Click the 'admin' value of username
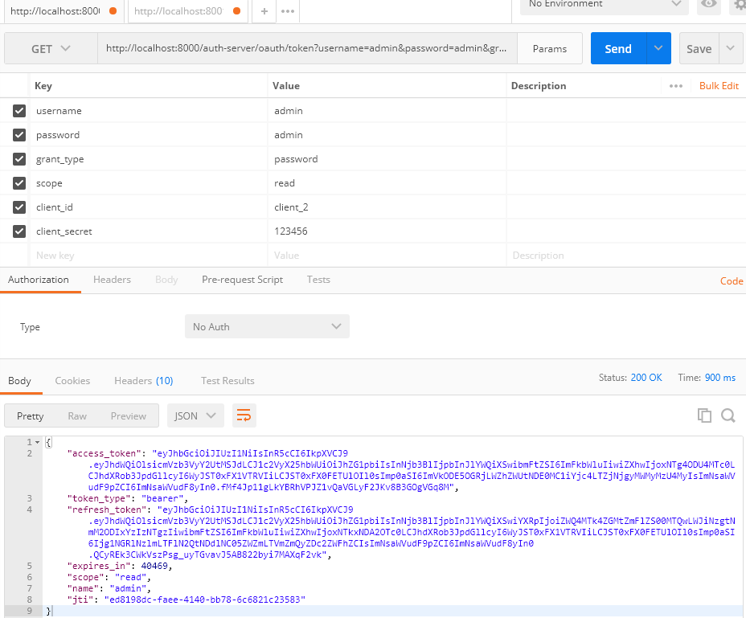This screenshot has height=618, width=746. pos(387,111)
